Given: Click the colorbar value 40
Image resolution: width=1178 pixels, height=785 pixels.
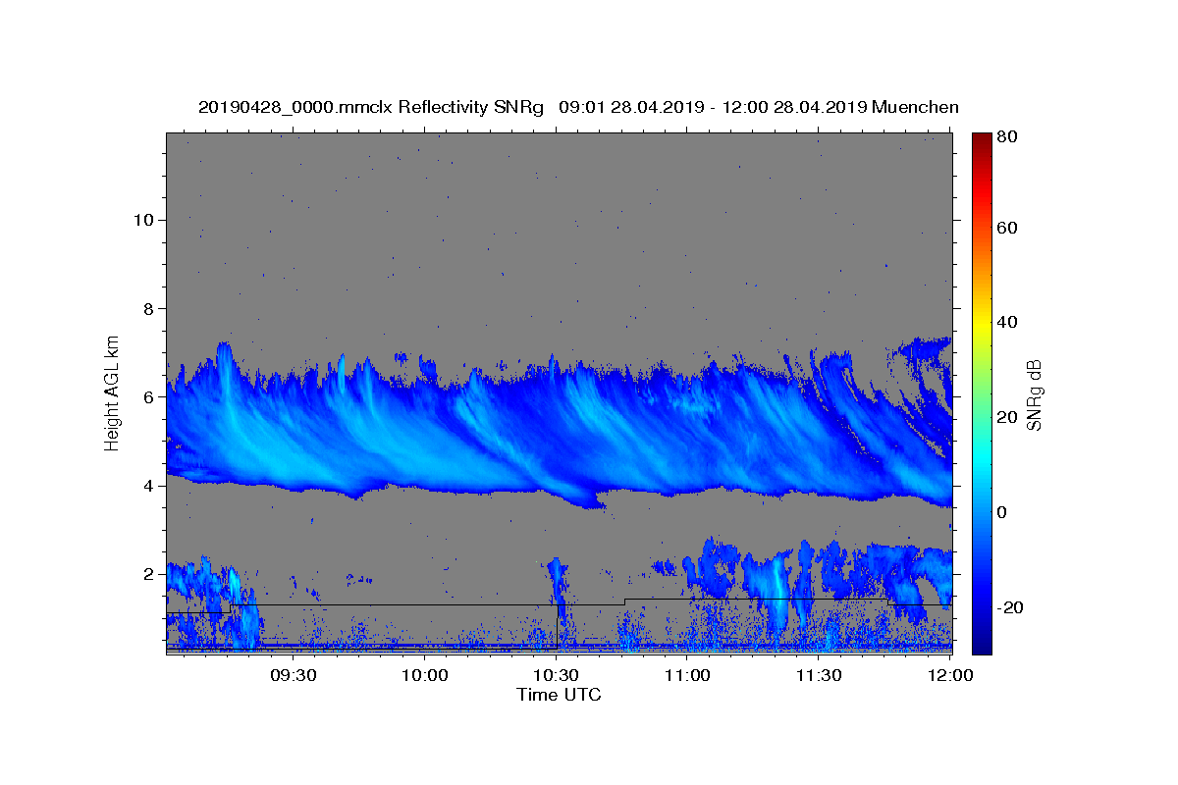Looking at the screenshot, I should pos(1006,323).
